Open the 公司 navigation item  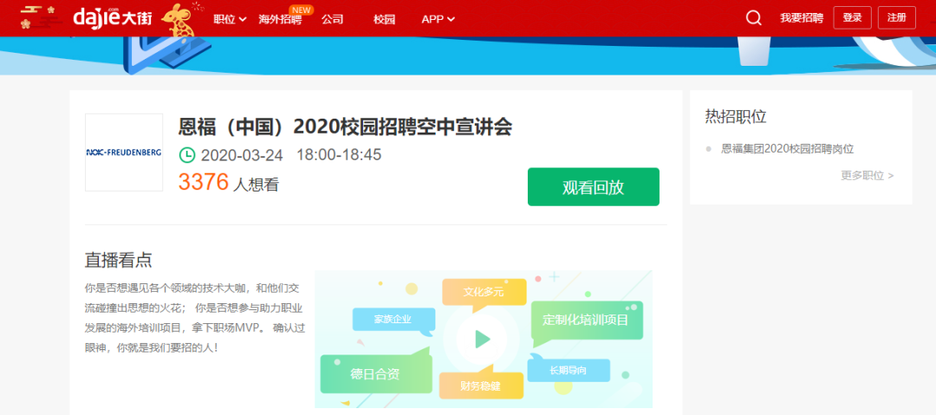[332, 19]
